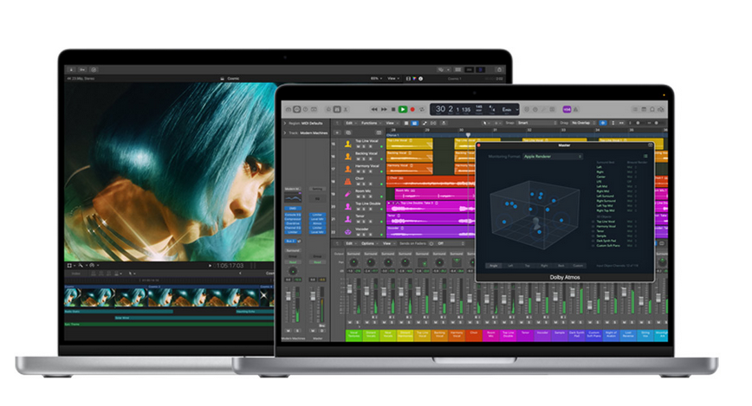Open the View dropdown in Final Cut viewer
The height and width of the screenshot is (406, 752).
coord(393,79)
